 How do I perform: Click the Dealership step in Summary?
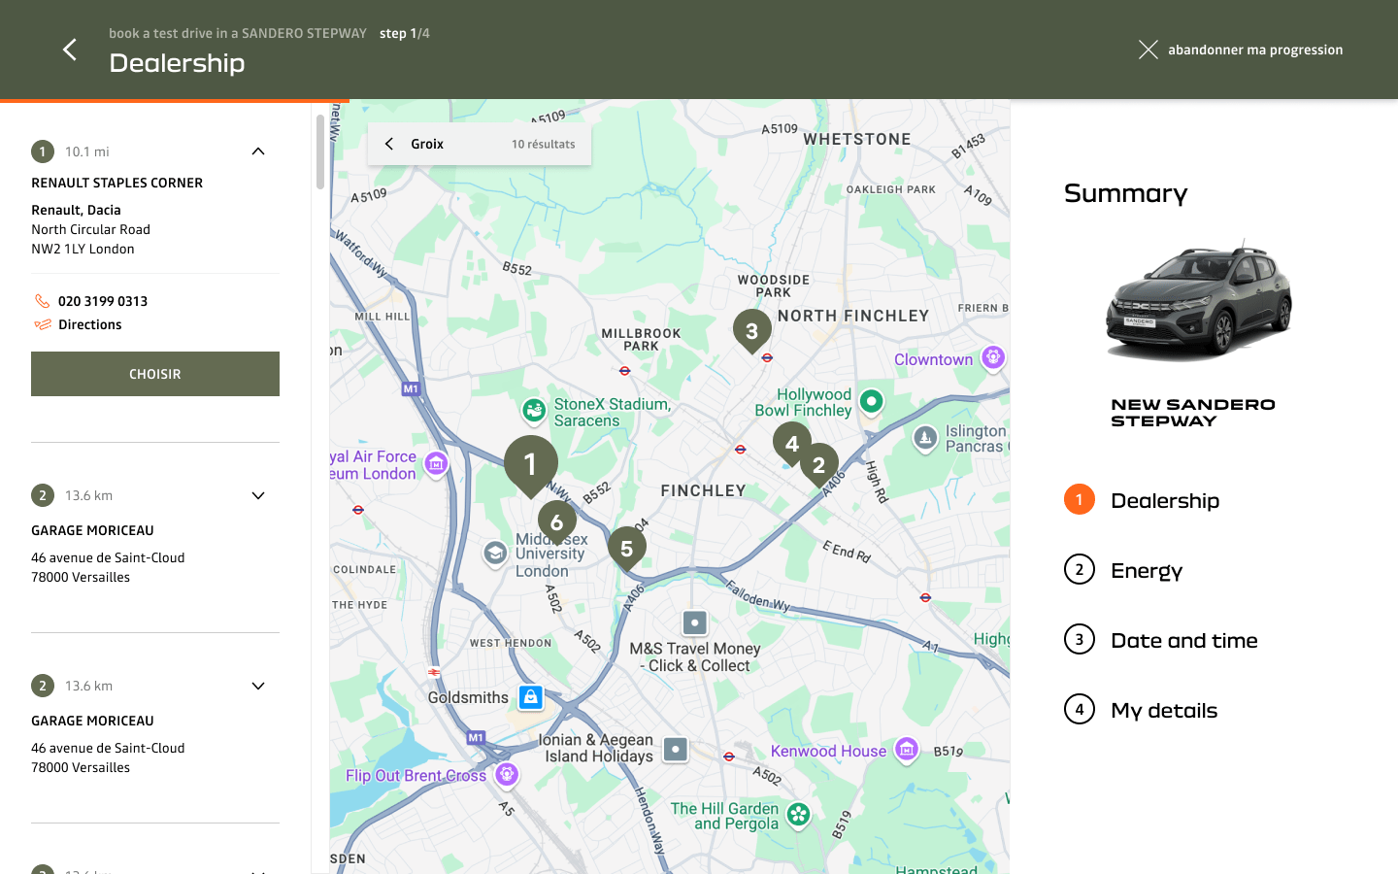click(1142, 500)
